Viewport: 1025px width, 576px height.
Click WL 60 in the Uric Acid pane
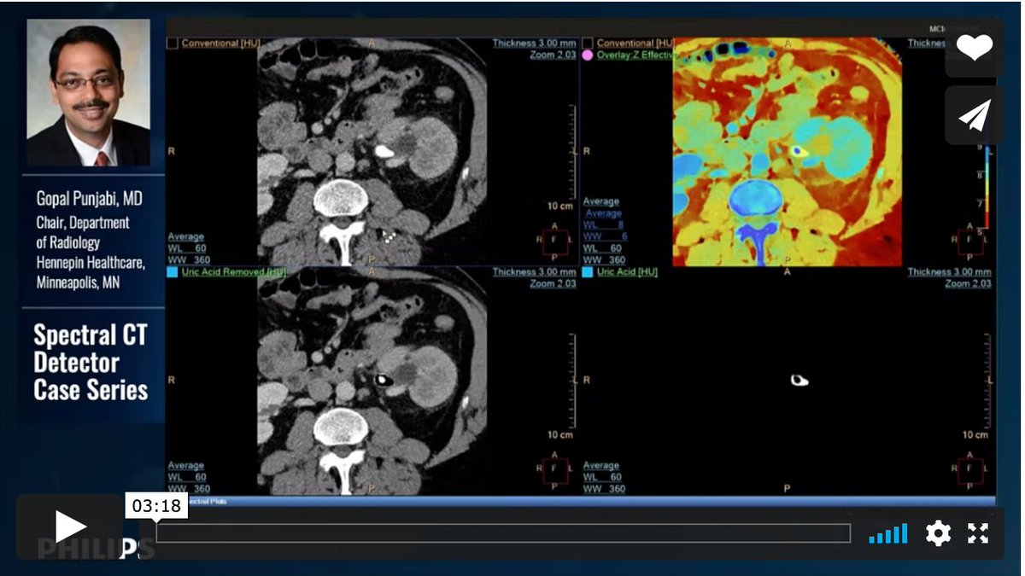[x=602, y=478]
